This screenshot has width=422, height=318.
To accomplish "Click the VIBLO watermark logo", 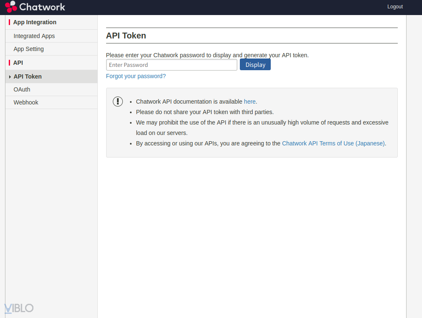I will tap(19, 308).
